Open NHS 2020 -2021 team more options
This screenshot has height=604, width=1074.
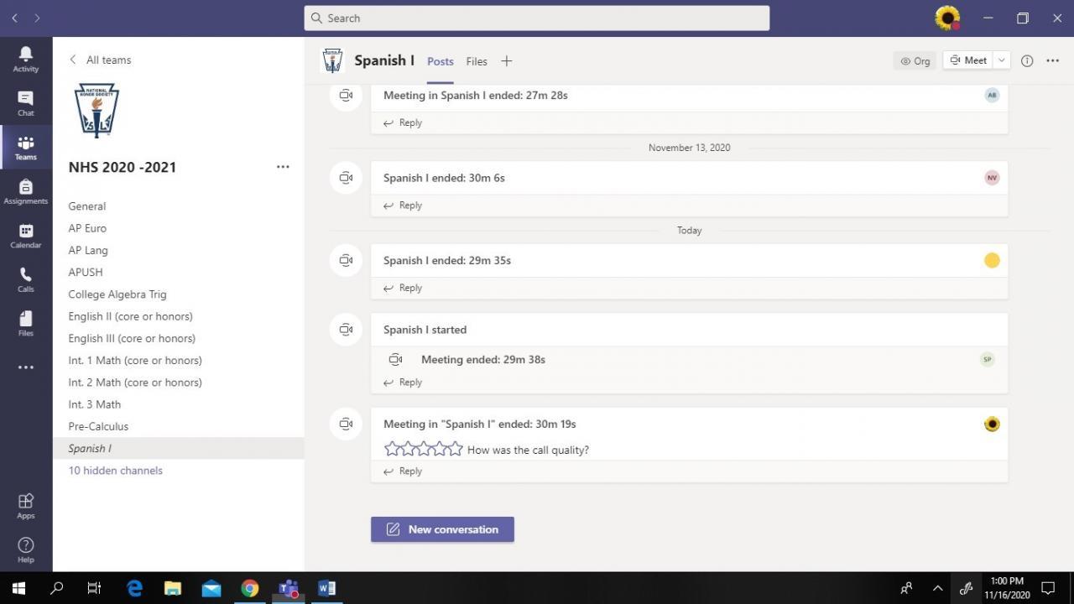[x=283, y=167]
